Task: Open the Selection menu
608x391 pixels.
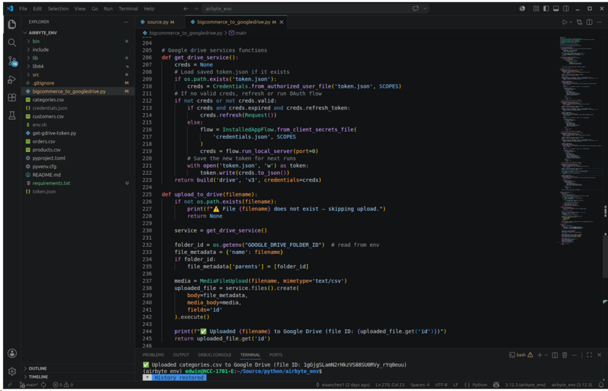Action: [x=58, y=8]
